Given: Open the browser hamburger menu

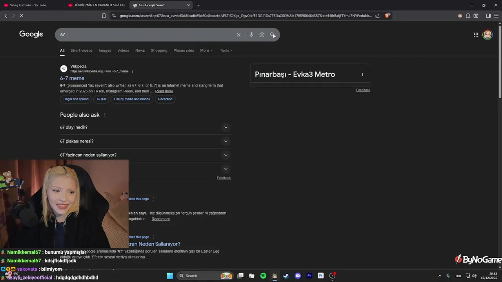Looking at the screenshot, I should (496, 16).
